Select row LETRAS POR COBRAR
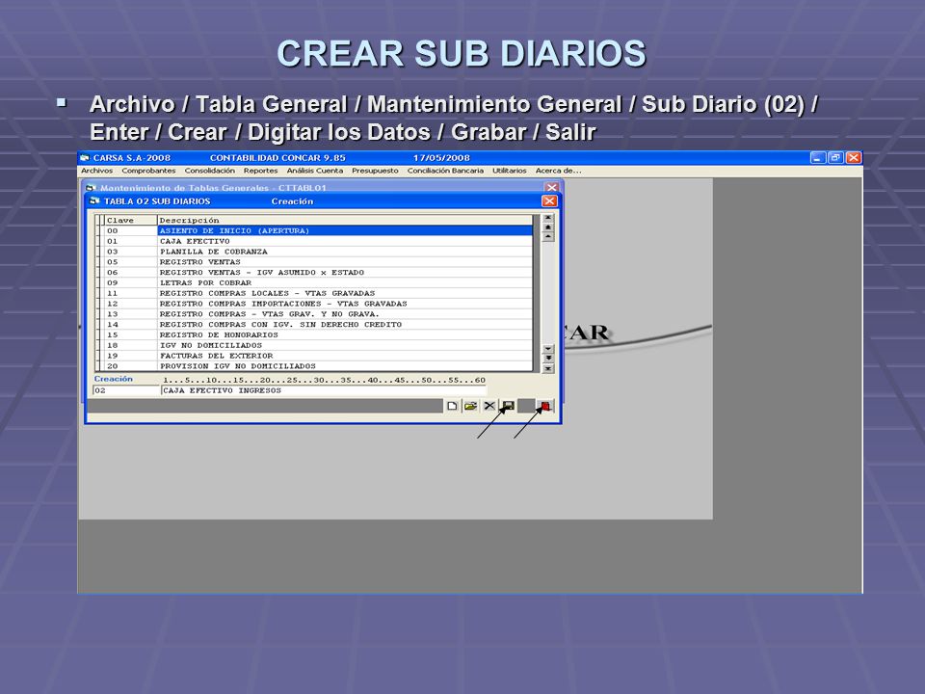Image resolution: width=925 pixels, height=694 pixels. pyautogui.click(x=319, y=282)
